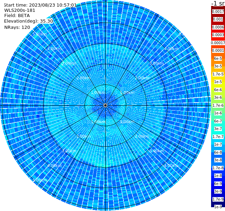Click the 4.00km range label in lower-right quadrant
The image size is (225, 211).
[171, 165]
